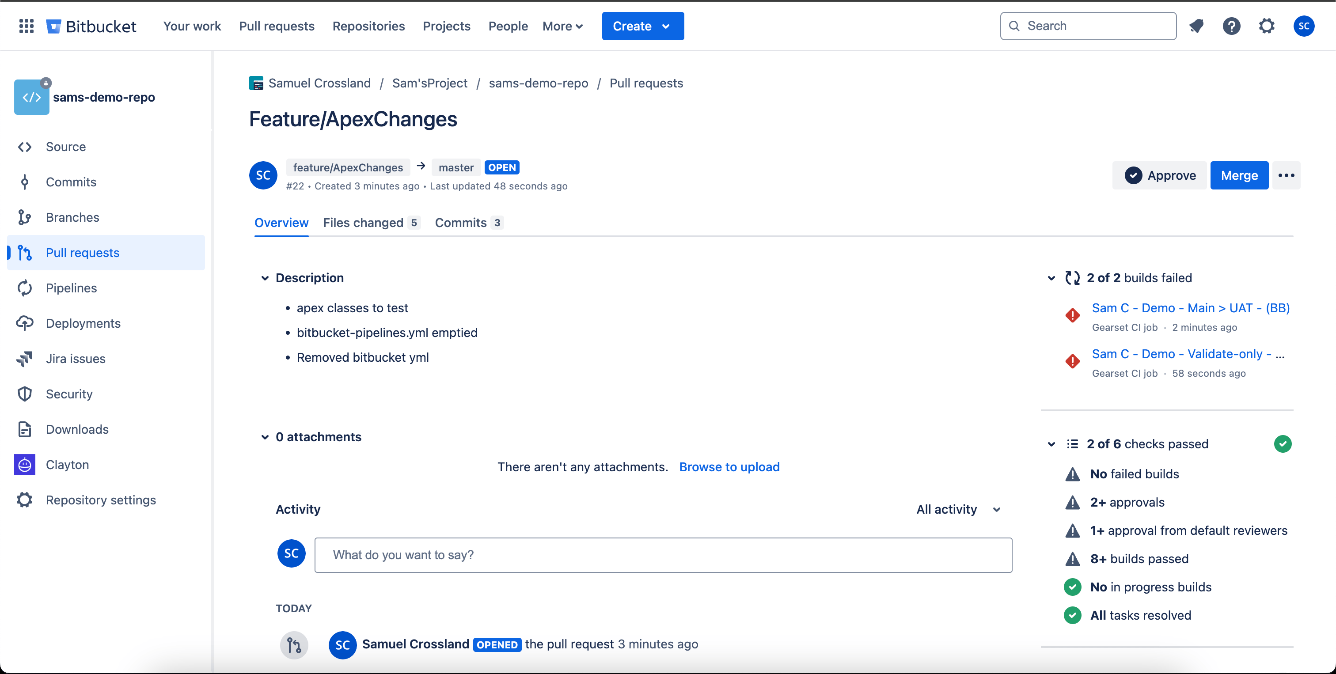The image size is (1336, 674).
Task: Click the notifications bell icon
Action: pos(1196,26)
